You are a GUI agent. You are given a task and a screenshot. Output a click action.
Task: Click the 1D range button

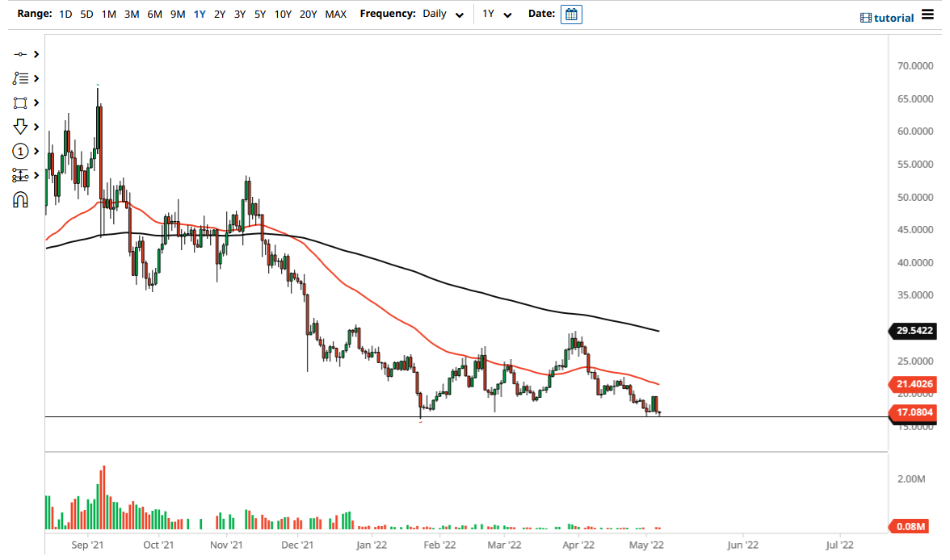click(65, 14)
